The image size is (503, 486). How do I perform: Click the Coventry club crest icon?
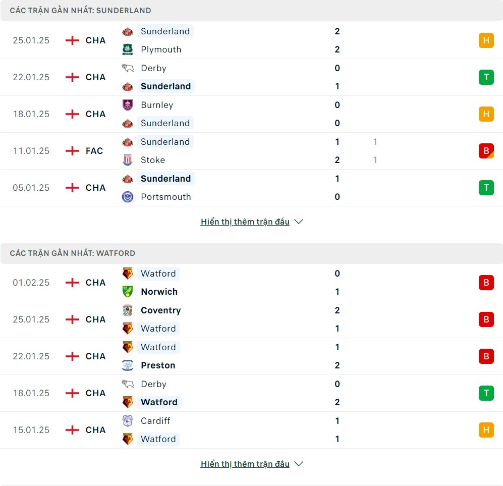pyautogui.click(x=127, y=310)
